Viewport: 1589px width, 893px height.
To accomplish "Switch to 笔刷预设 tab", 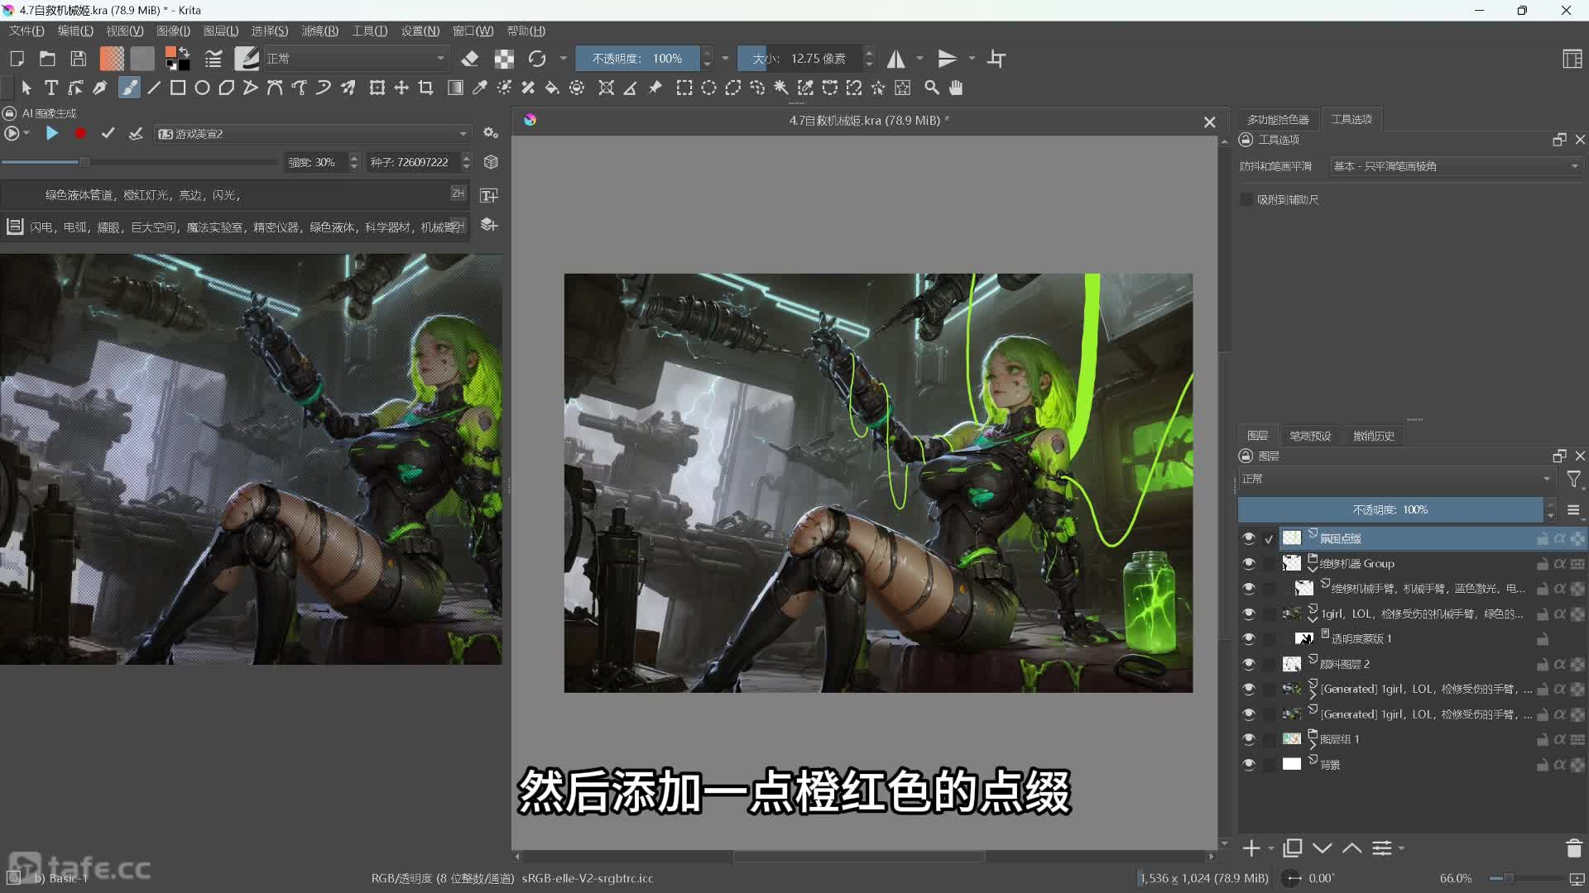I will point(1310,436).
